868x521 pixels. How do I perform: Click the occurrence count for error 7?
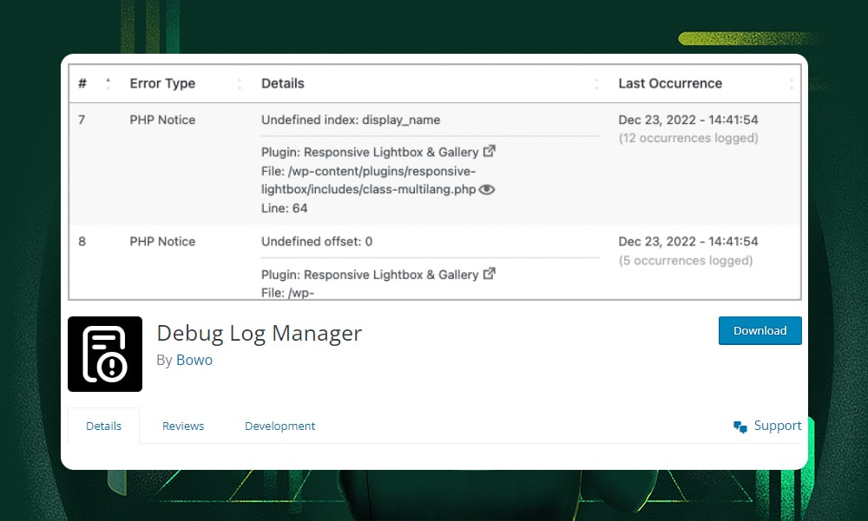(x=688, y=138)
